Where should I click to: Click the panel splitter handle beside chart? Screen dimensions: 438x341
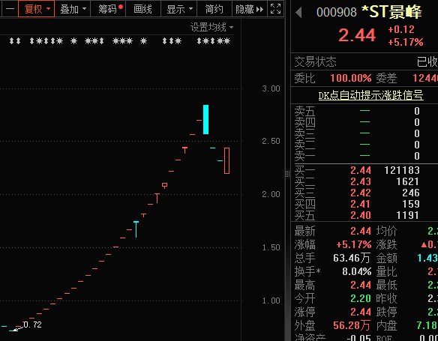pyautogui.click(x=287, y=174)
